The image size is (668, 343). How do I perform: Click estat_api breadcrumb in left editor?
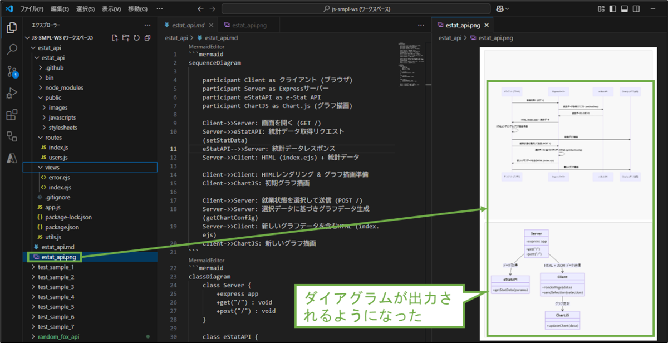tap(176, 38)
